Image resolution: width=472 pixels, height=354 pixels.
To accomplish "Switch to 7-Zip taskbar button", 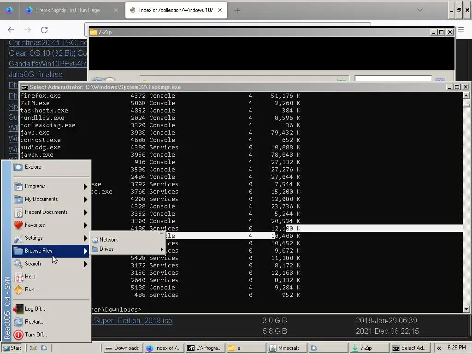I will click(369, 348).
